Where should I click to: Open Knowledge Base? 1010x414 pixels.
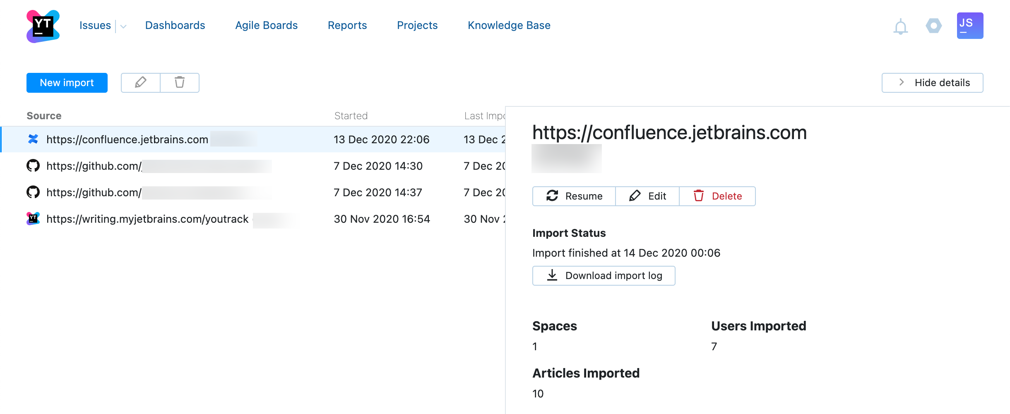(x=509, y=25)
